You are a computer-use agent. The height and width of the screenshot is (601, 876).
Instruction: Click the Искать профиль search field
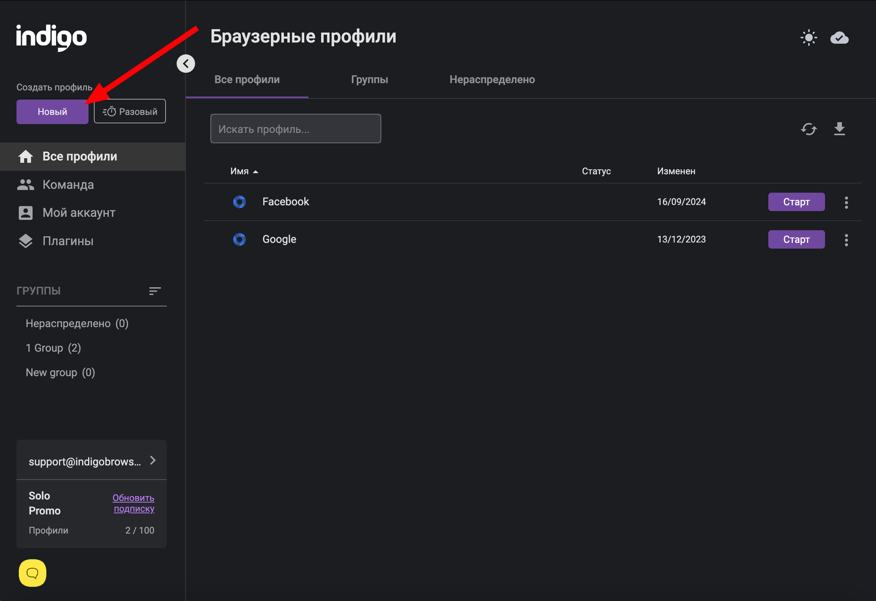point(295,129)
